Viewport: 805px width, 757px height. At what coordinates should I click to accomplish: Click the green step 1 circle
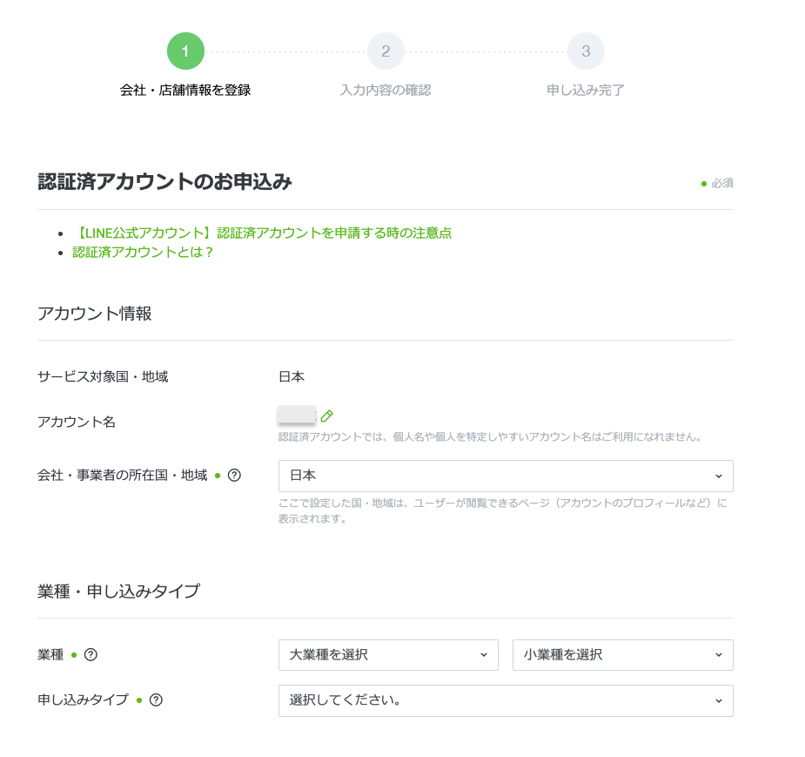pyautogui.click(x=185, y=51)
